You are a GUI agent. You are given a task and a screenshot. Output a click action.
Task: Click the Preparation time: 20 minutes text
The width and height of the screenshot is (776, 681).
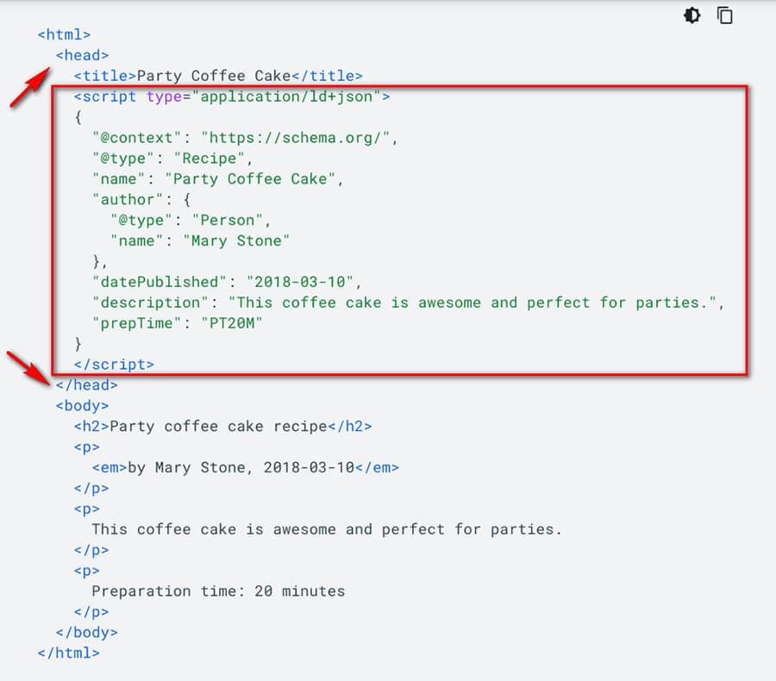tap(218, 591)
